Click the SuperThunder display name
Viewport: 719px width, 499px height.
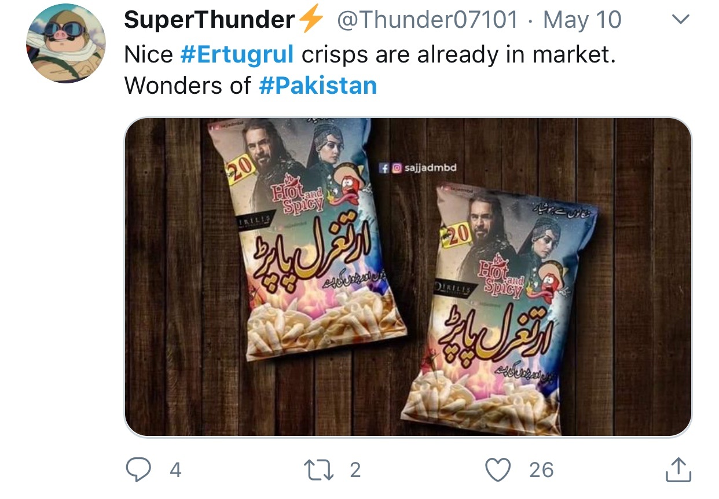point(210,20)
